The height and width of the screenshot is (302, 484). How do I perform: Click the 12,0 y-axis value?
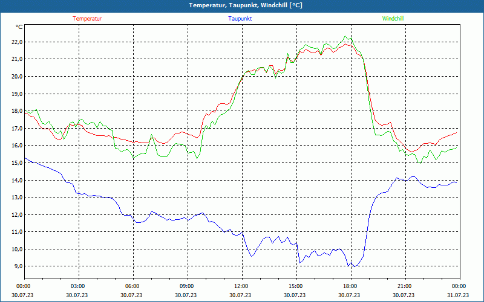(17, 214)
